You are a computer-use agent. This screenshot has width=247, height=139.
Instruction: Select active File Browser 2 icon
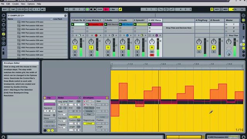click(x=3, y=34)
